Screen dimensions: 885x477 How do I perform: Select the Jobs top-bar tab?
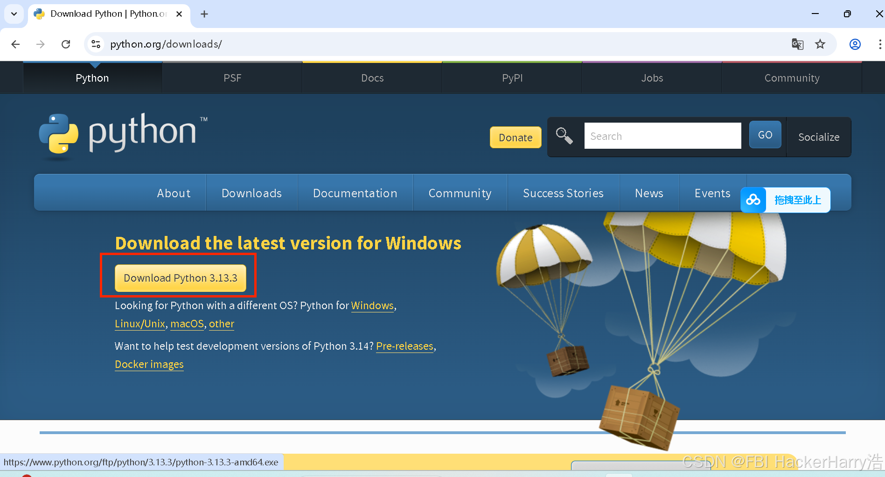(652, 78)
